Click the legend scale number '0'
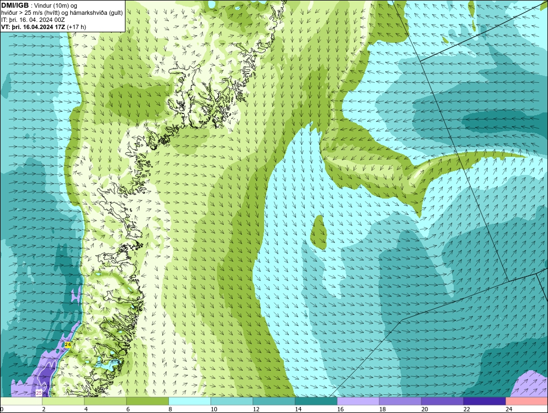 click(x=2, y=409)
